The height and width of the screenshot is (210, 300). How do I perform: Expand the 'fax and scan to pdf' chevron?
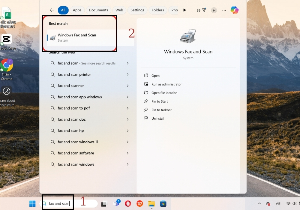pos(127,108)
